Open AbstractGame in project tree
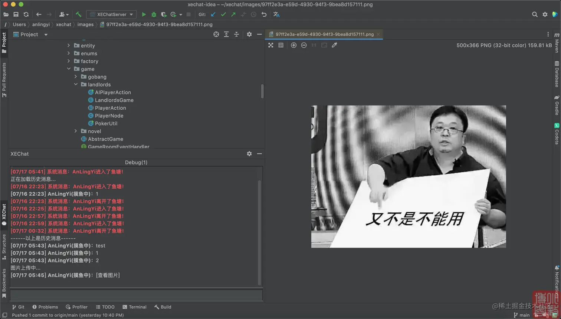Viewport: 561px width, 319px height. click(x=105, y=139)
